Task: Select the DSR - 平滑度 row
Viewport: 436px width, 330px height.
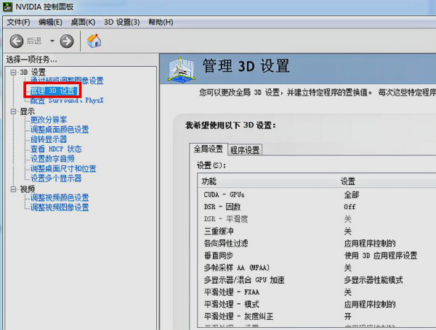Action: tap(317, 219)
